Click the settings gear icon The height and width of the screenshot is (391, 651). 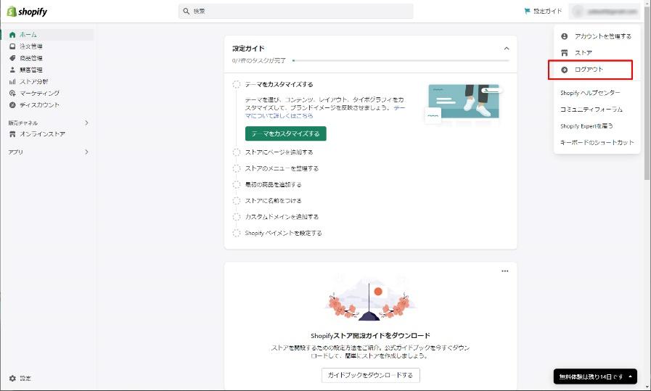[x=12, y=379]
